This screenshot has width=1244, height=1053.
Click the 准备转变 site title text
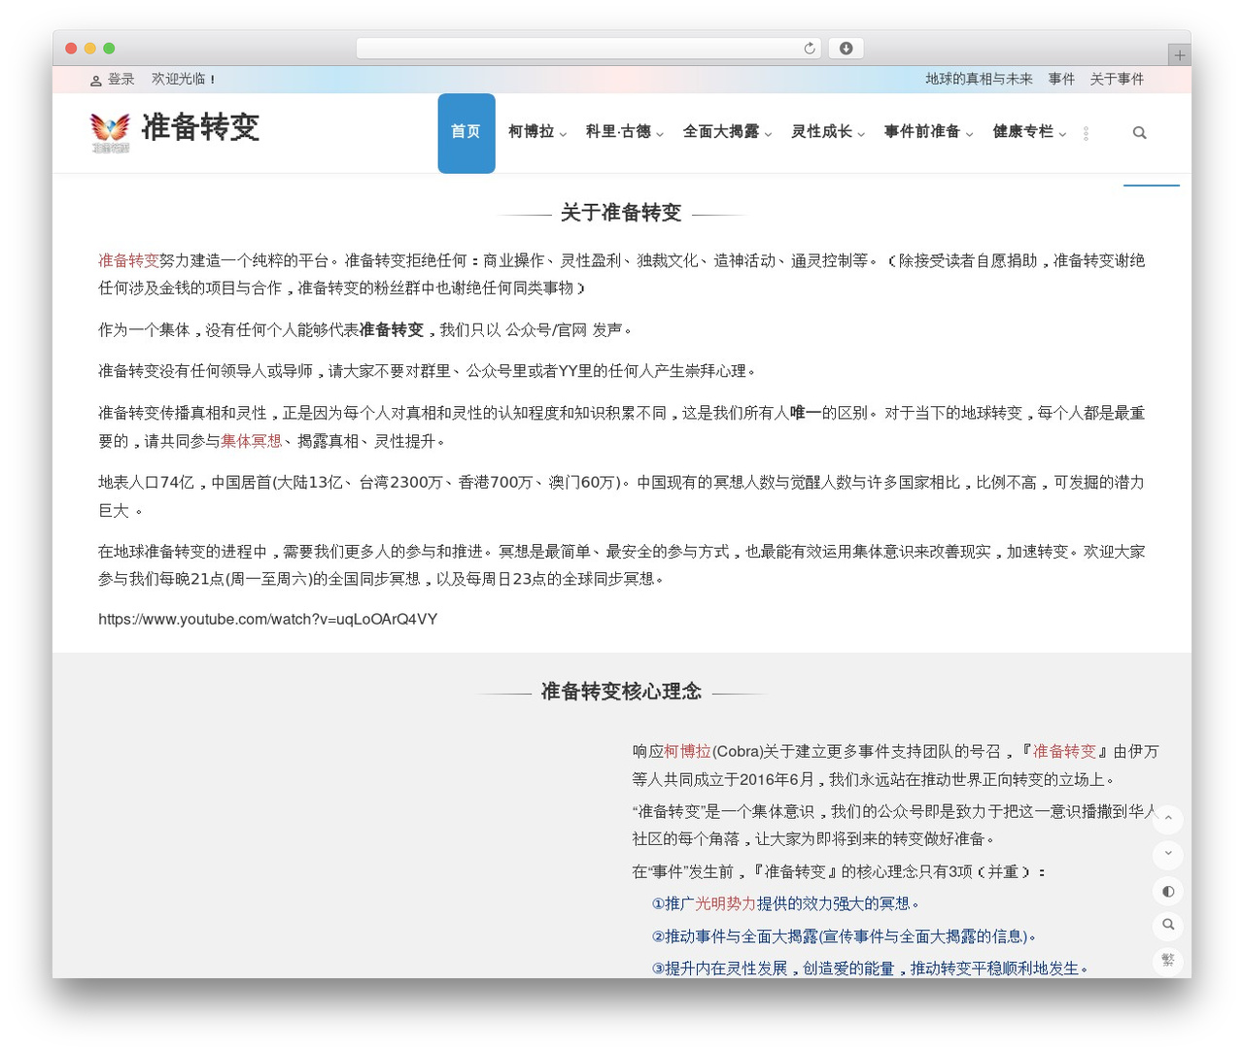click(200, 127)
